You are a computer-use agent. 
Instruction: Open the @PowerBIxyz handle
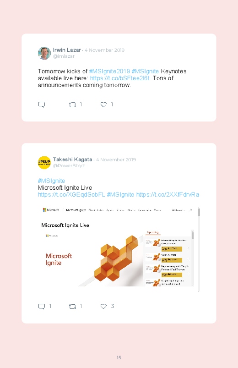pyautogui.click(x=69, y=166)
